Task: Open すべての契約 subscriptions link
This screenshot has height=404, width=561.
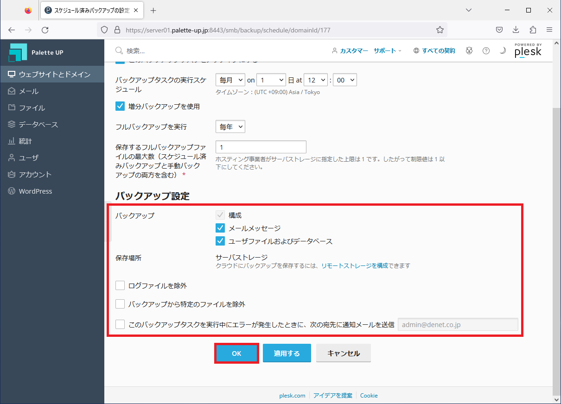Action: pyautogui.click(x=434, y=51)
